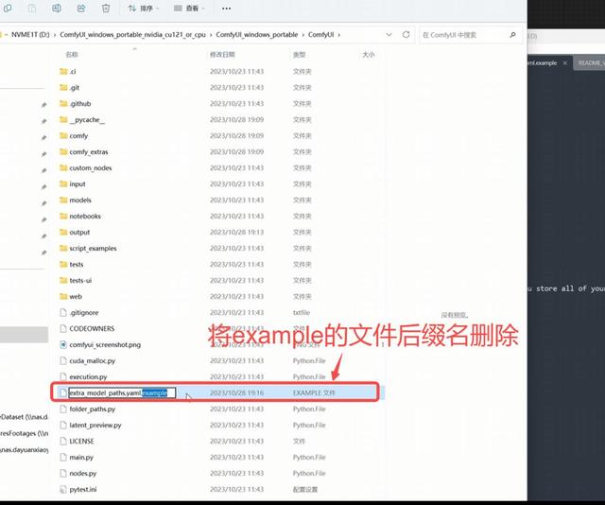Select the cuda_malloc.py file name
605x505 pixels.
click(93, 360)
